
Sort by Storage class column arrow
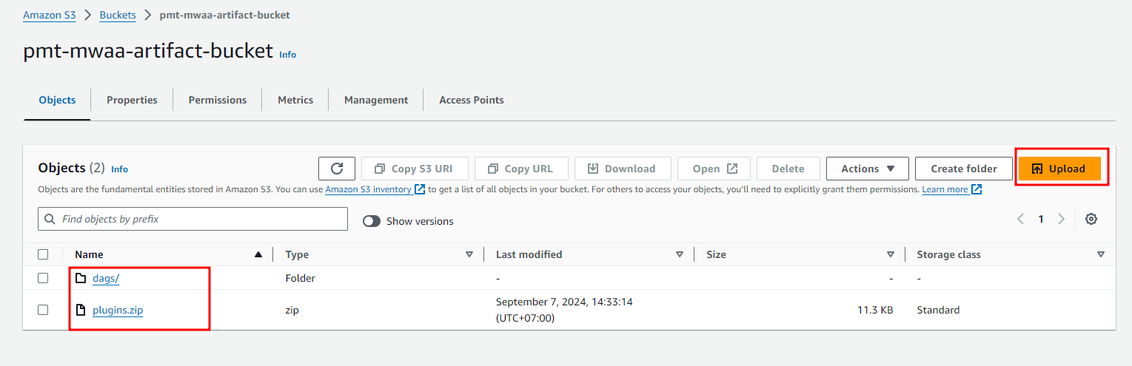(x=1100, y=254)
